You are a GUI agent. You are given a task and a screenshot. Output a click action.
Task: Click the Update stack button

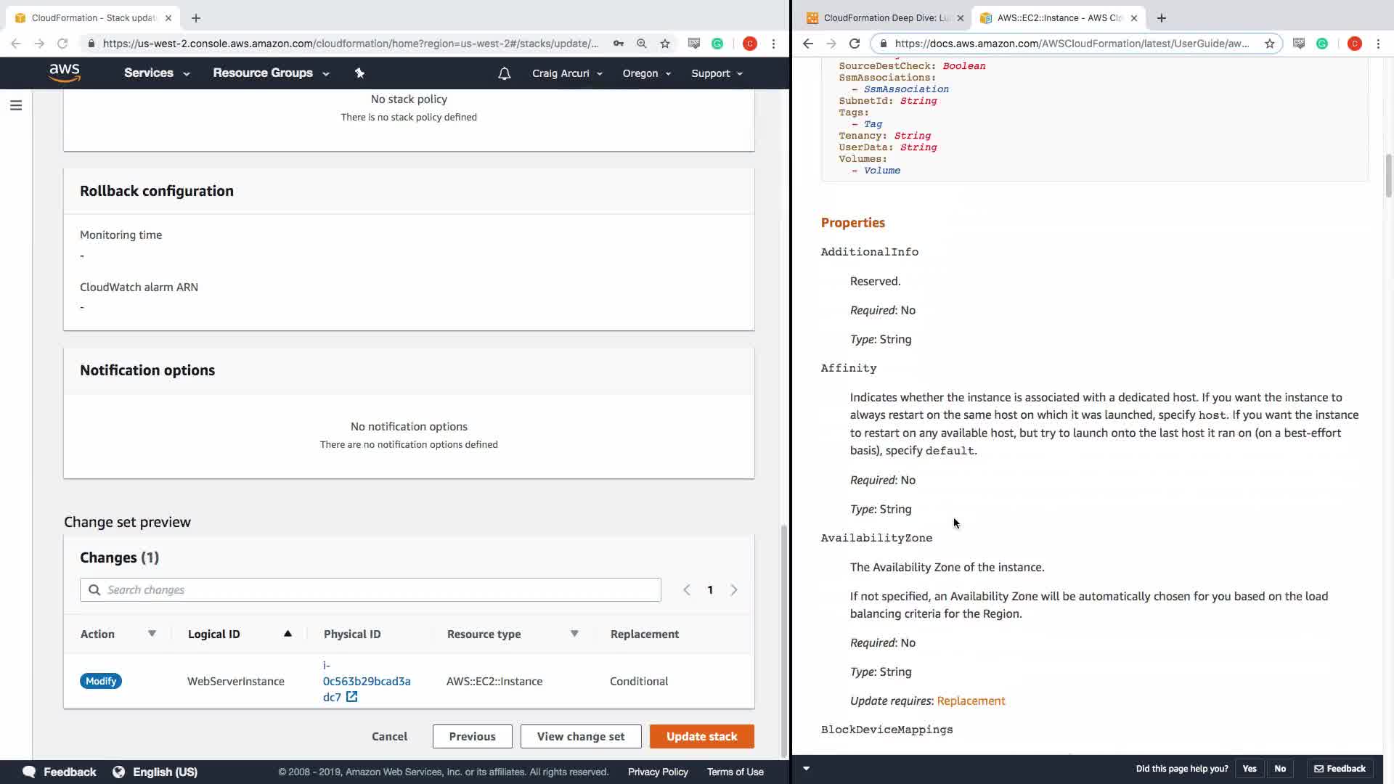point(701,736)
